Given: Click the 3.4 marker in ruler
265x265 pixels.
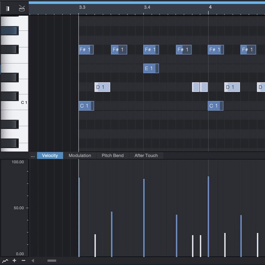Looking at the screenshot, I should (x=147, y=7).
